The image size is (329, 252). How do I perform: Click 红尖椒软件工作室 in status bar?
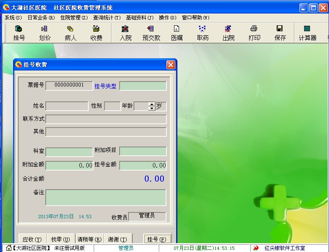[x=285, y=248]
